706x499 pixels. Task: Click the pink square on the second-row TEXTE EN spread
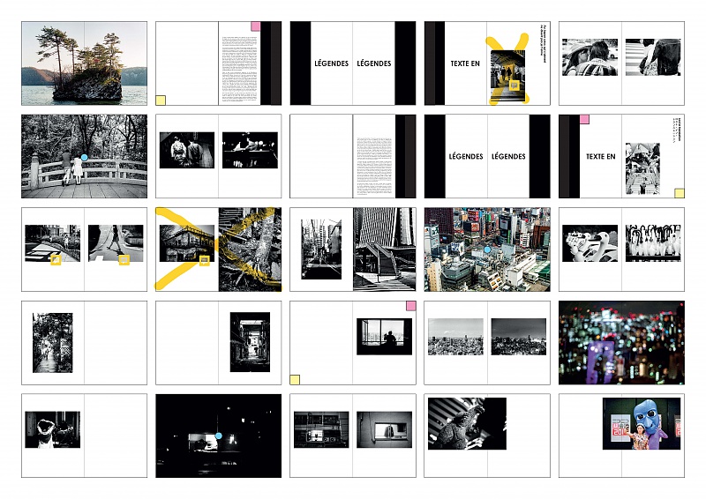583,119
